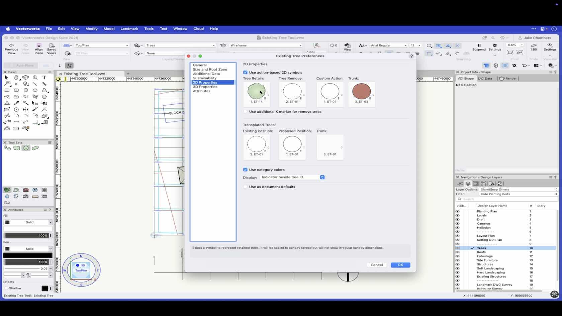This screenshot has height=316, width=562.
Task: Click the Align Plane icon
Action: coord(39,45)
